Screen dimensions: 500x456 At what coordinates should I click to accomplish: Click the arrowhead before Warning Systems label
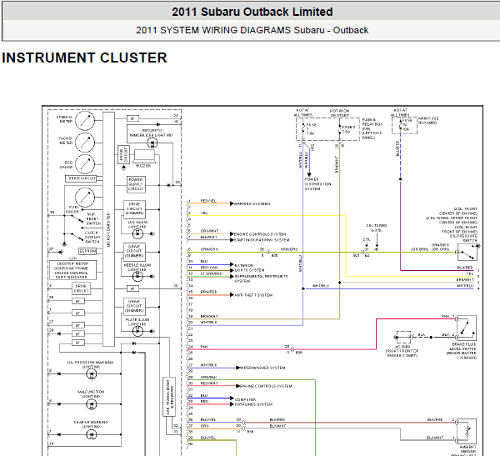tap(232, 203)
